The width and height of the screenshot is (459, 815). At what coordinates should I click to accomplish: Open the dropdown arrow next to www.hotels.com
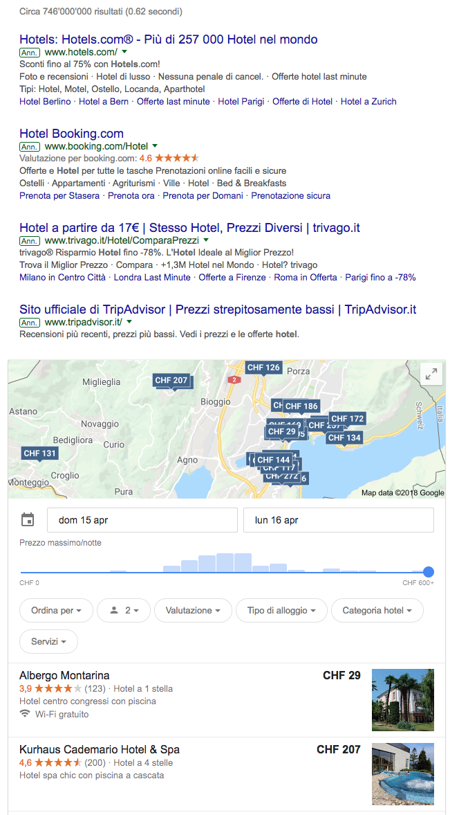(124, 51)
